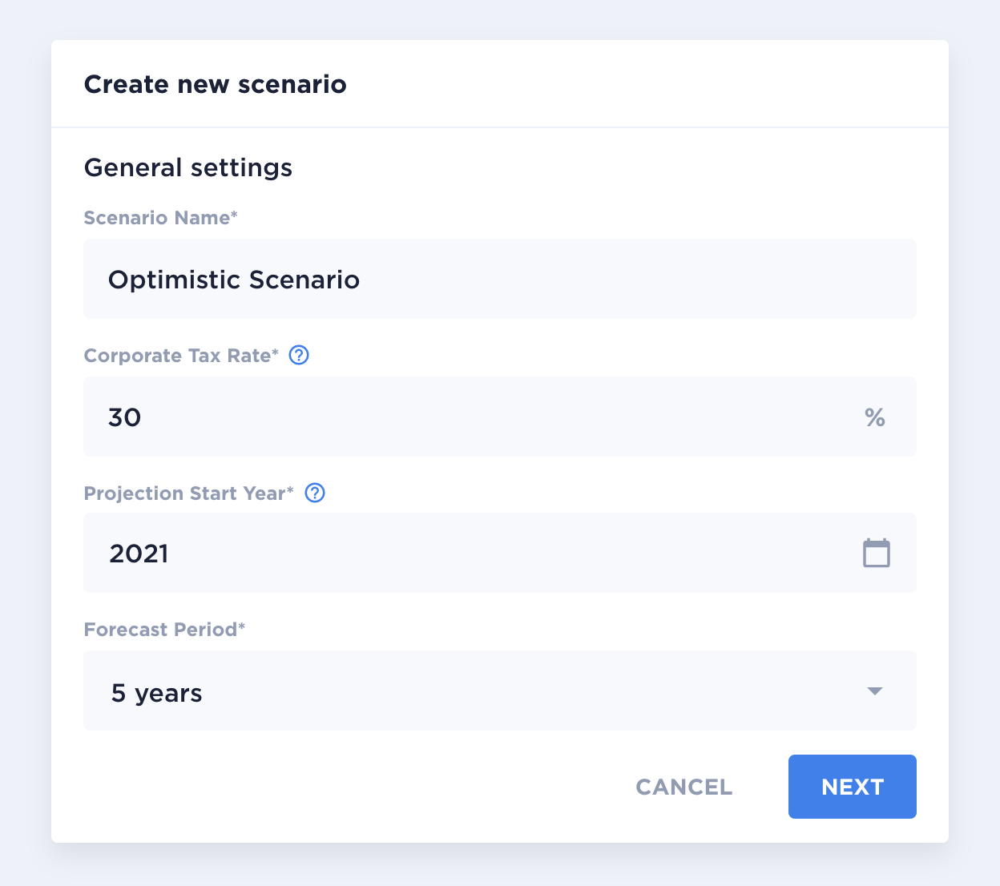Click the Forecast Period label
Screen dimensions: 1000x886
pos(164,630)
